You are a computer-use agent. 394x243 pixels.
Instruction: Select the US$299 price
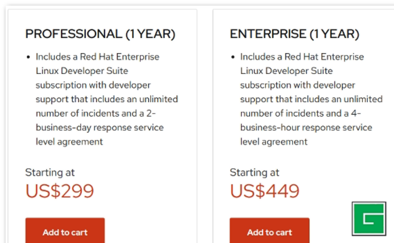[x=60, y=191]
